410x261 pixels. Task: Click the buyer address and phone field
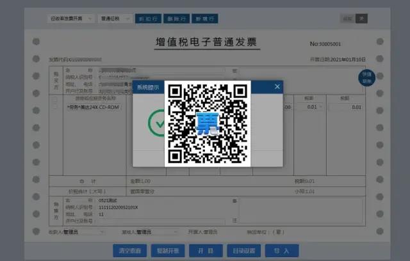click(115, 84)
